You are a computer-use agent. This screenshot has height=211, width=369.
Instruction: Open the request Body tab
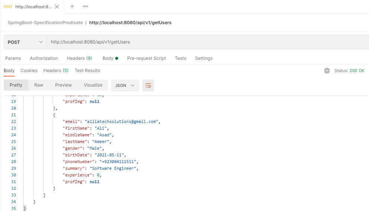(110, 58)
